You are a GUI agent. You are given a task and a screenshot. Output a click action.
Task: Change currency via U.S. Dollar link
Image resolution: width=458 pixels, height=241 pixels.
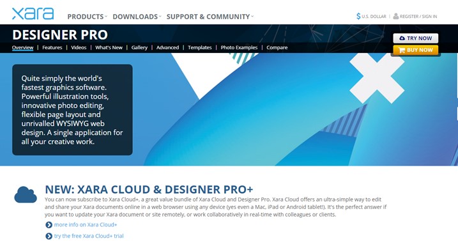pyautogui.click(x=374, y=17)
